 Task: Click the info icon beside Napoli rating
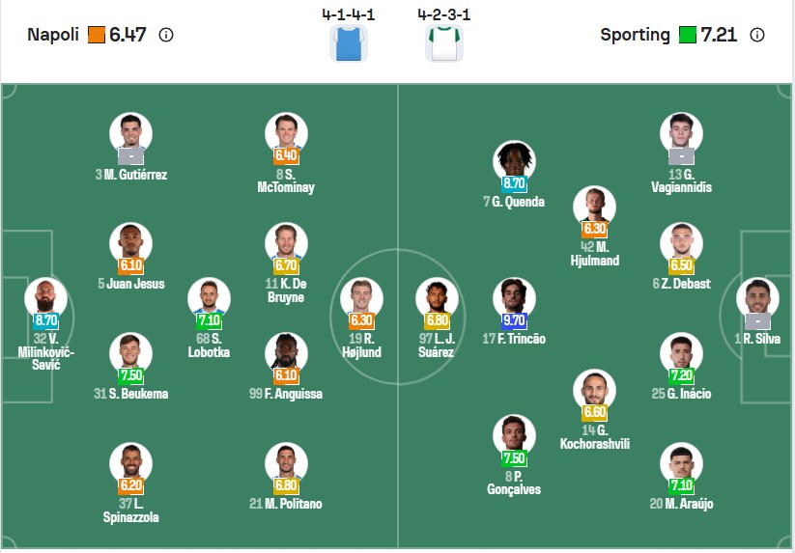click(x=166, y=35)
